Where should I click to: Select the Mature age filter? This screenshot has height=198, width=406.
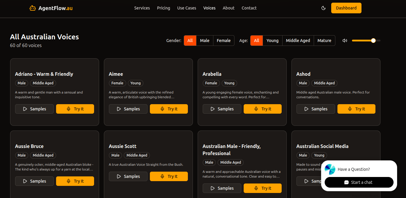click(324, 41)
